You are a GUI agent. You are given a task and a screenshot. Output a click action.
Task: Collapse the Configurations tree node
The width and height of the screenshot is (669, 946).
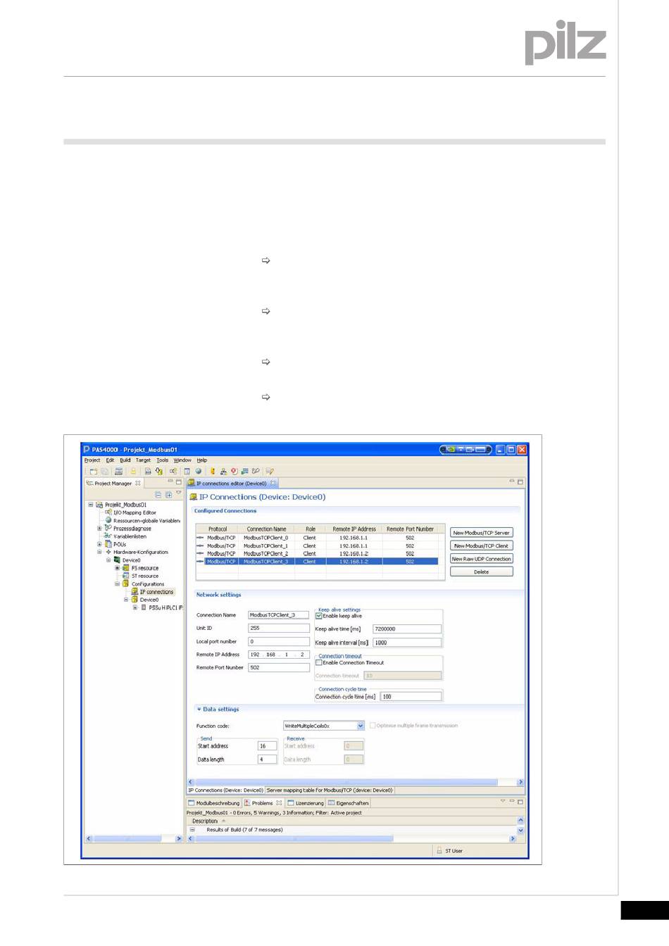(x=118, y=584)
